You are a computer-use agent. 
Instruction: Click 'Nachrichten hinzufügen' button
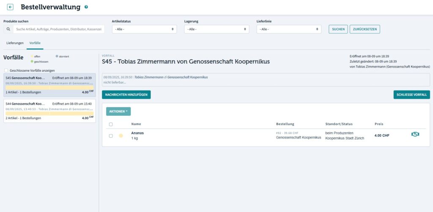click(x=126, y=95)
